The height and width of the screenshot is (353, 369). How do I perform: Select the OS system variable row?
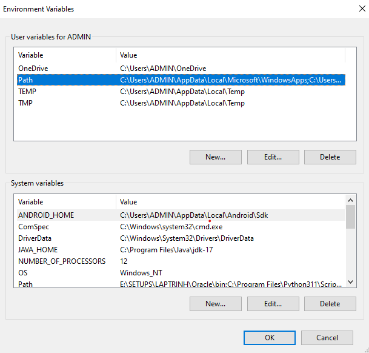click(23, 273)
